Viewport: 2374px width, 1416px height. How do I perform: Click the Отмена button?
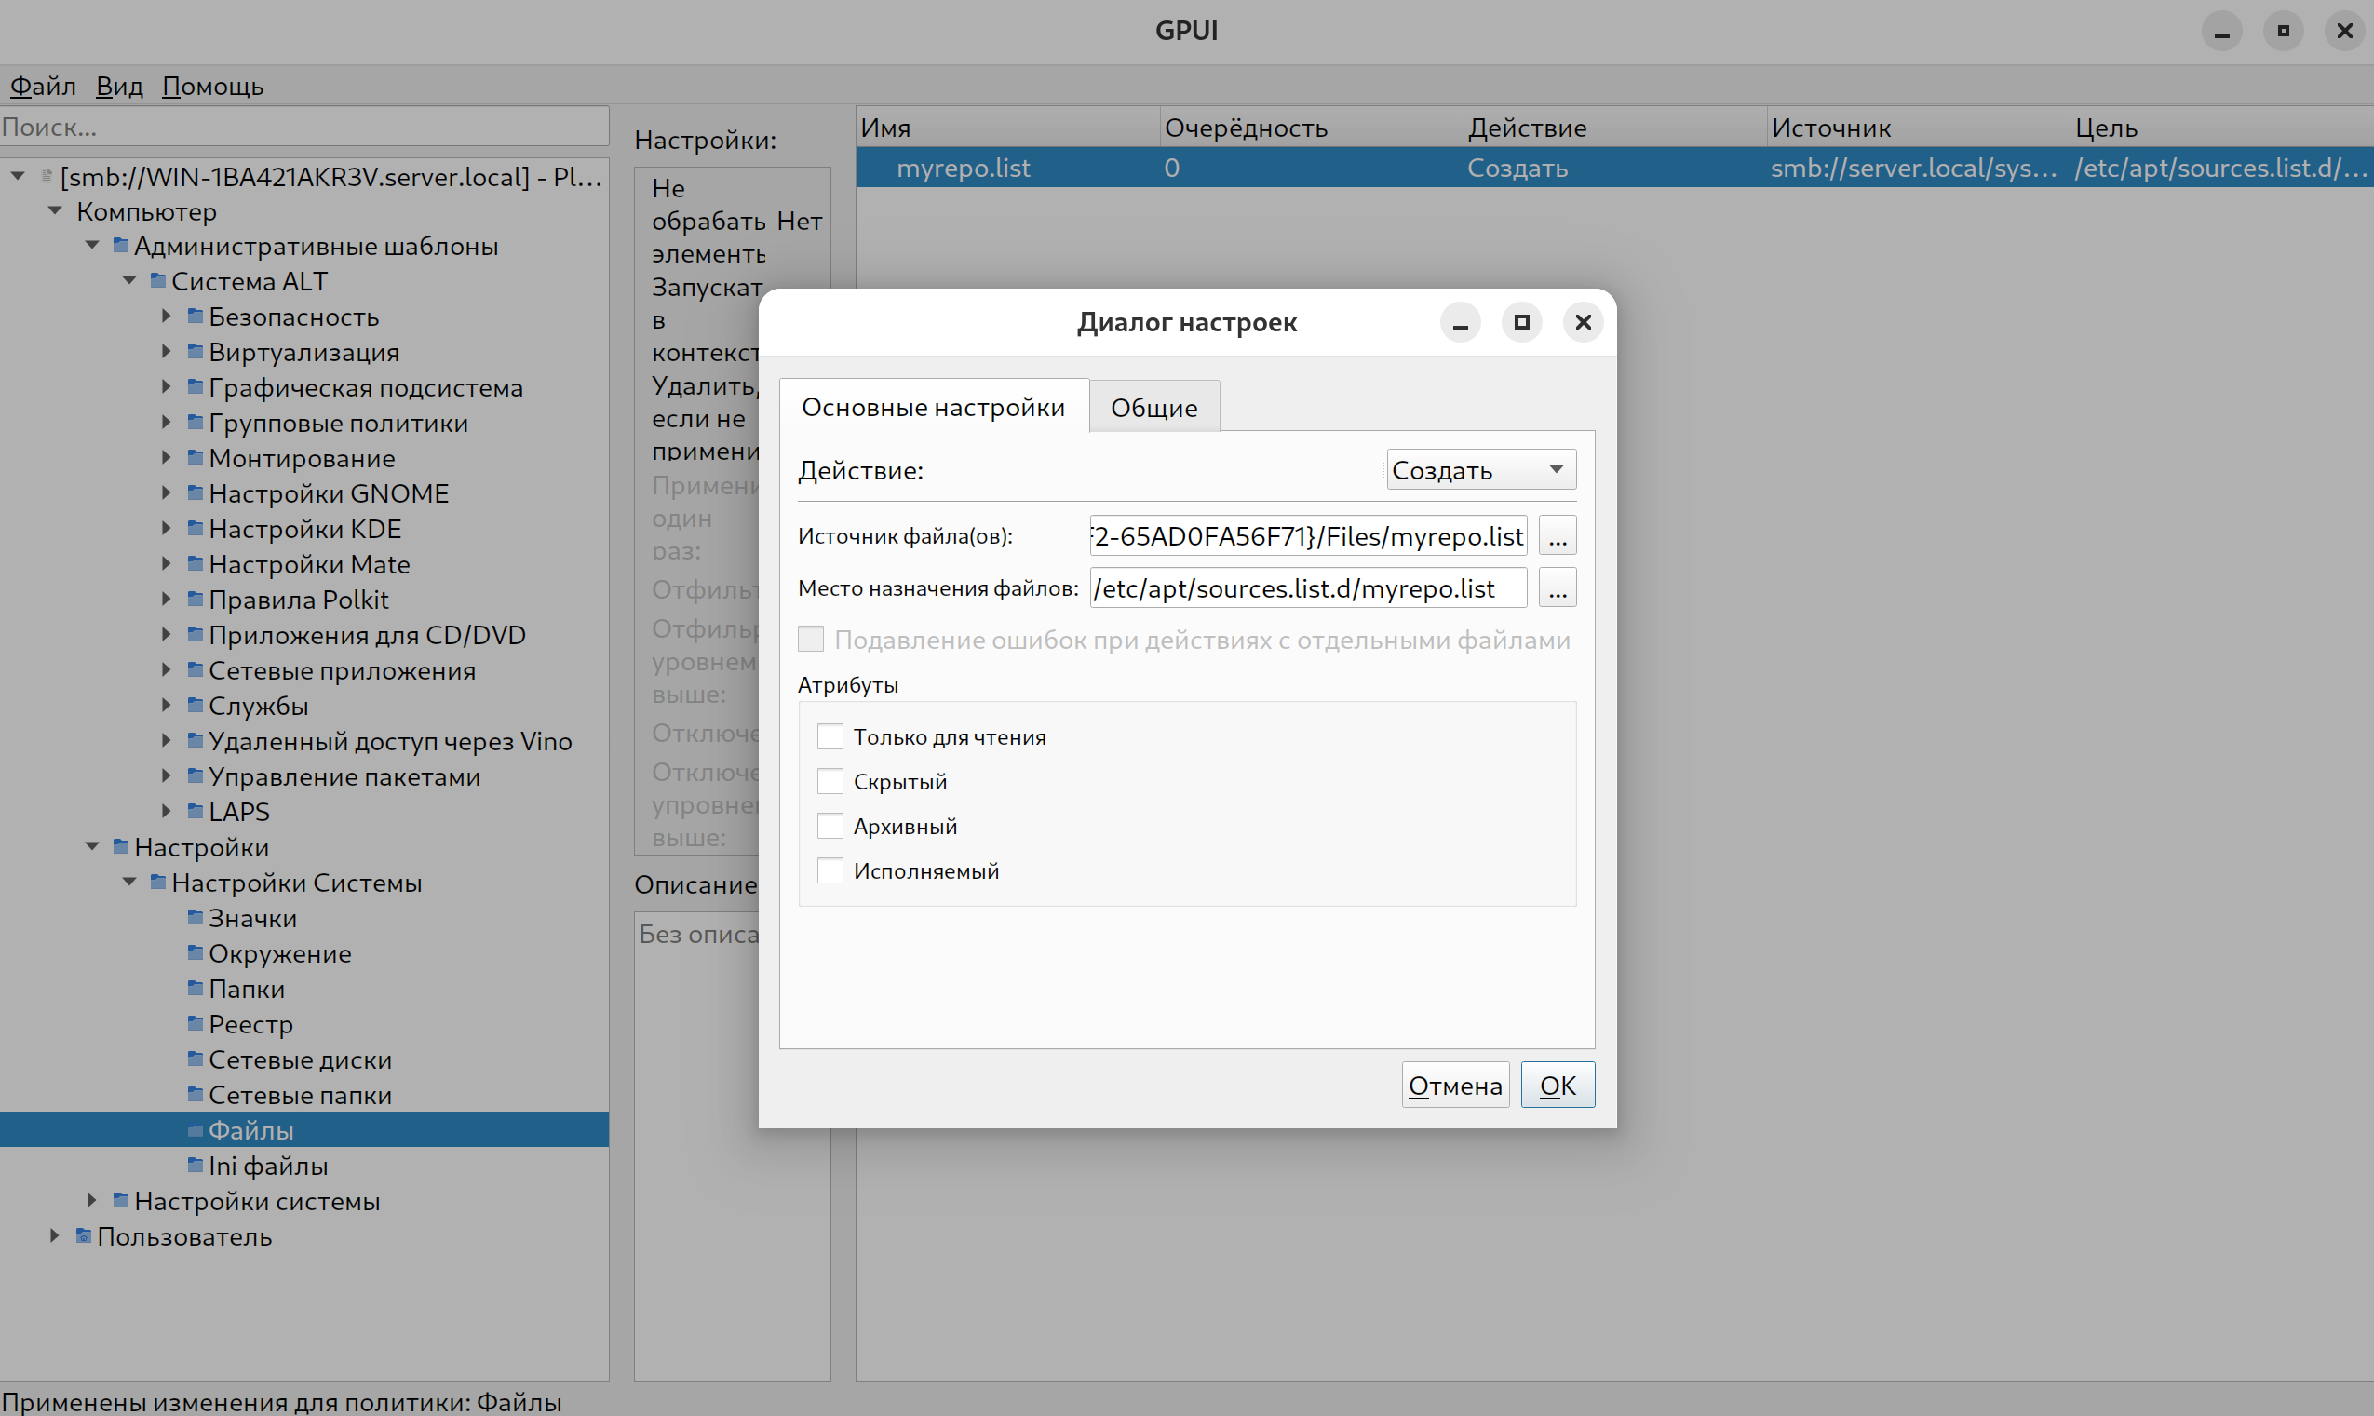tap(1454, 1086)
